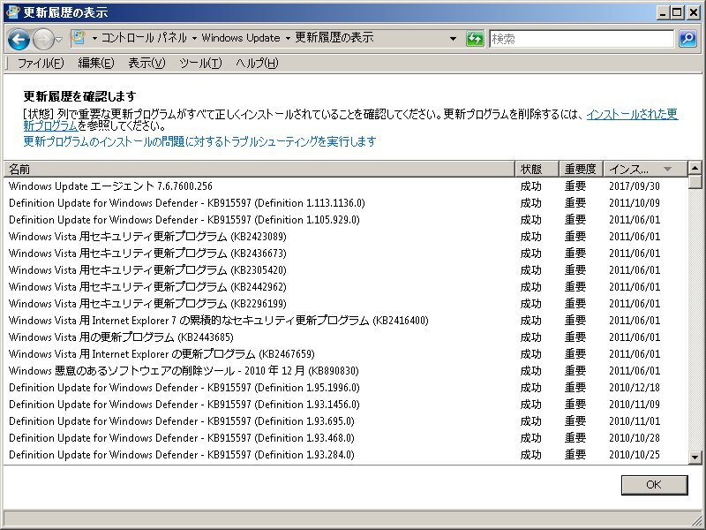
Task: Sort by 名前 column header
Action: click(259, 169)
